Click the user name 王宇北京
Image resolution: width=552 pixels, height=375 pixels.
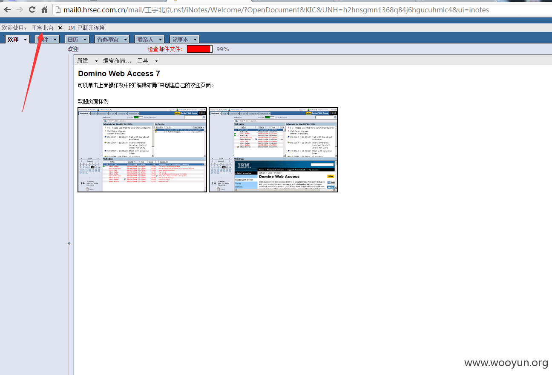pyautogui.click(x=43, y=28)
